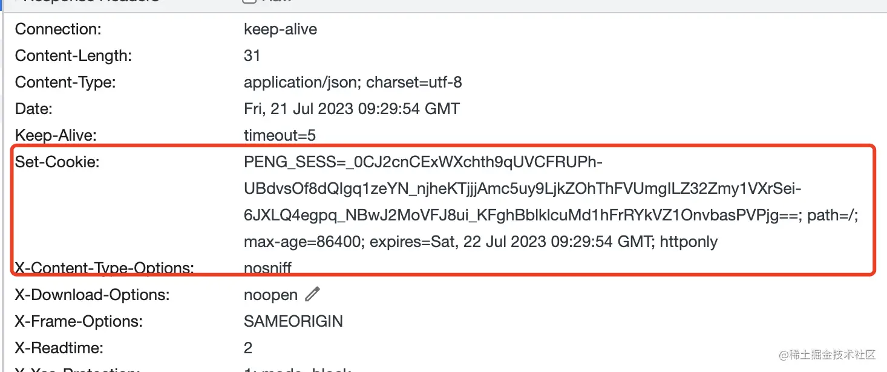
Task: Click the Connection header name
Action: click(58, 29)
